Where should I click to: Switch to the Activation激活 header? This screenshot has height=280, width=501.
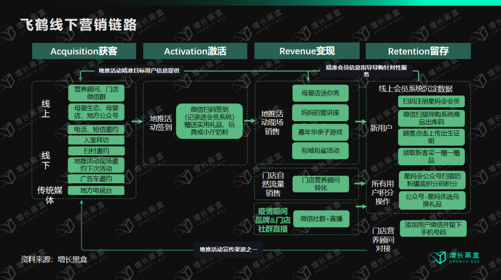[195, 51]
